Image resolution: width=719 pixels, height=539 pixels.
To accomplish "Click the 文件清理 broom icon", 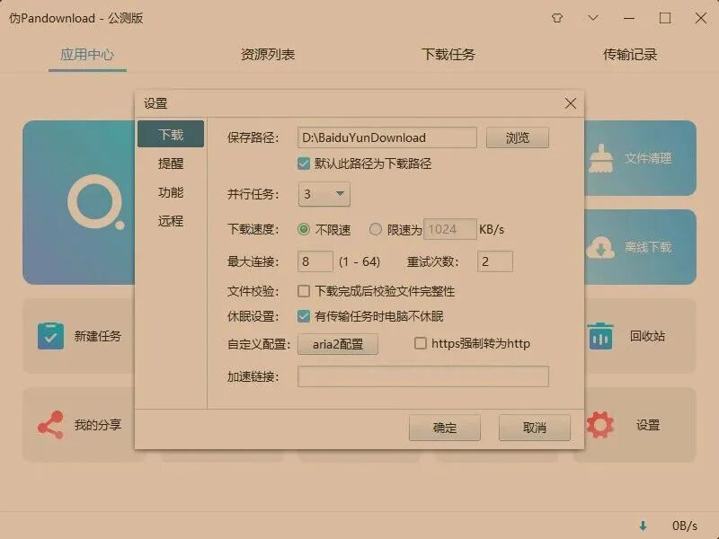I will [x=600, y=158].
